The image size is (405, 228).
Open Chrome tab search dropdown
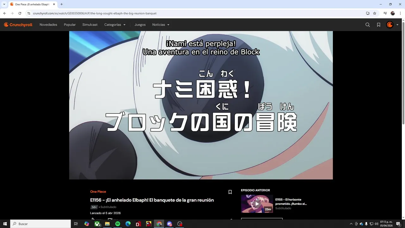point(4,4)
